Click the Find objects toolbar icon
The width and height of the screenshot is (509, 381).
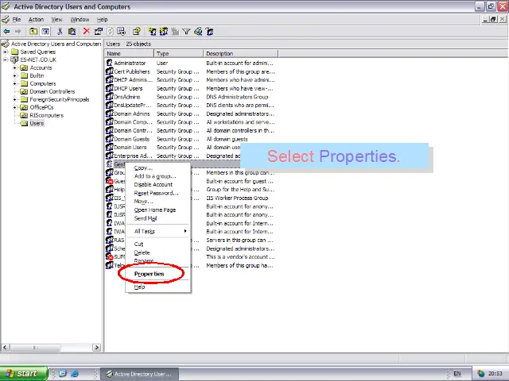[x=198, y=32]
